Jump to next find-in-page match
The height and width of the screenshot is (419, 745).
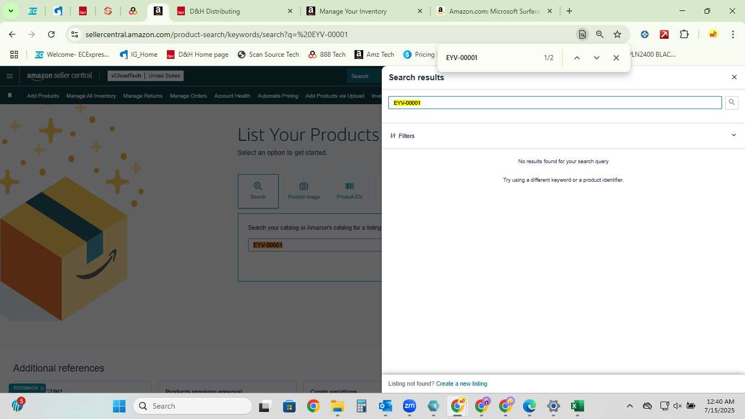click(x=596, y=58)
